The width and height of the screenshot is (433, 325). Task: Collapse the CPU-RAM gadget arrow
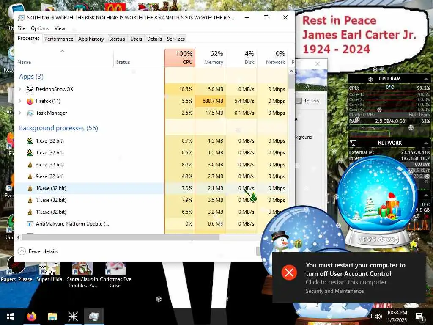coord(426,79)
